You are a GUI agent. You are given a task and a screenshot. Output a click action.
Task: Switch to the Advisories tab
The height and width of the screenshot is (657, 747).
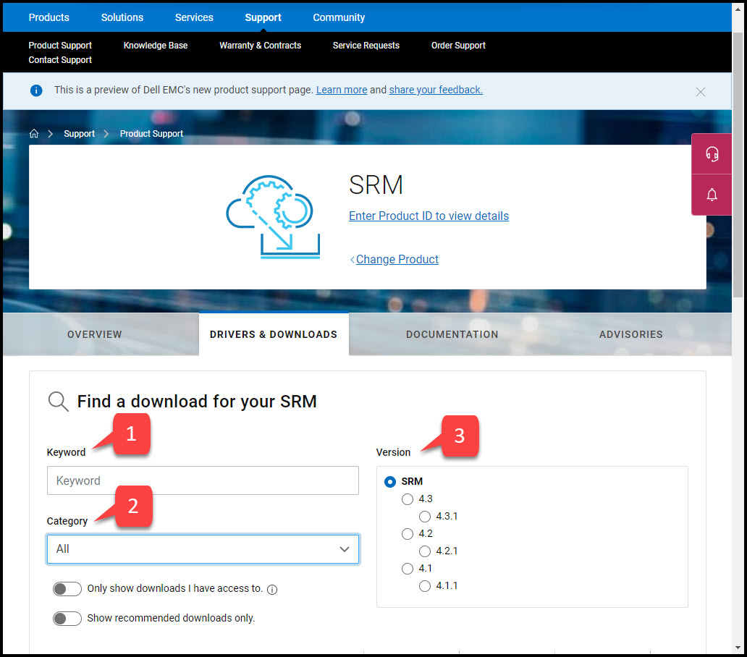tap(630, 334)
